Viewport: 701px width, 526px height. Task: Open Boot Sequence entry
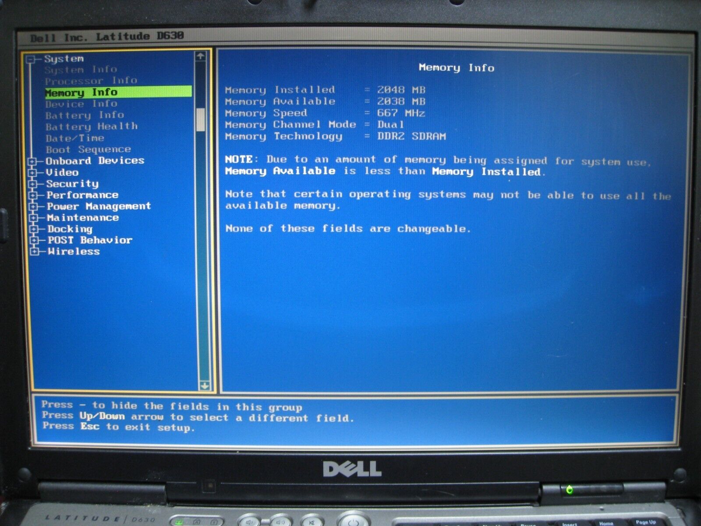[88, 149]
